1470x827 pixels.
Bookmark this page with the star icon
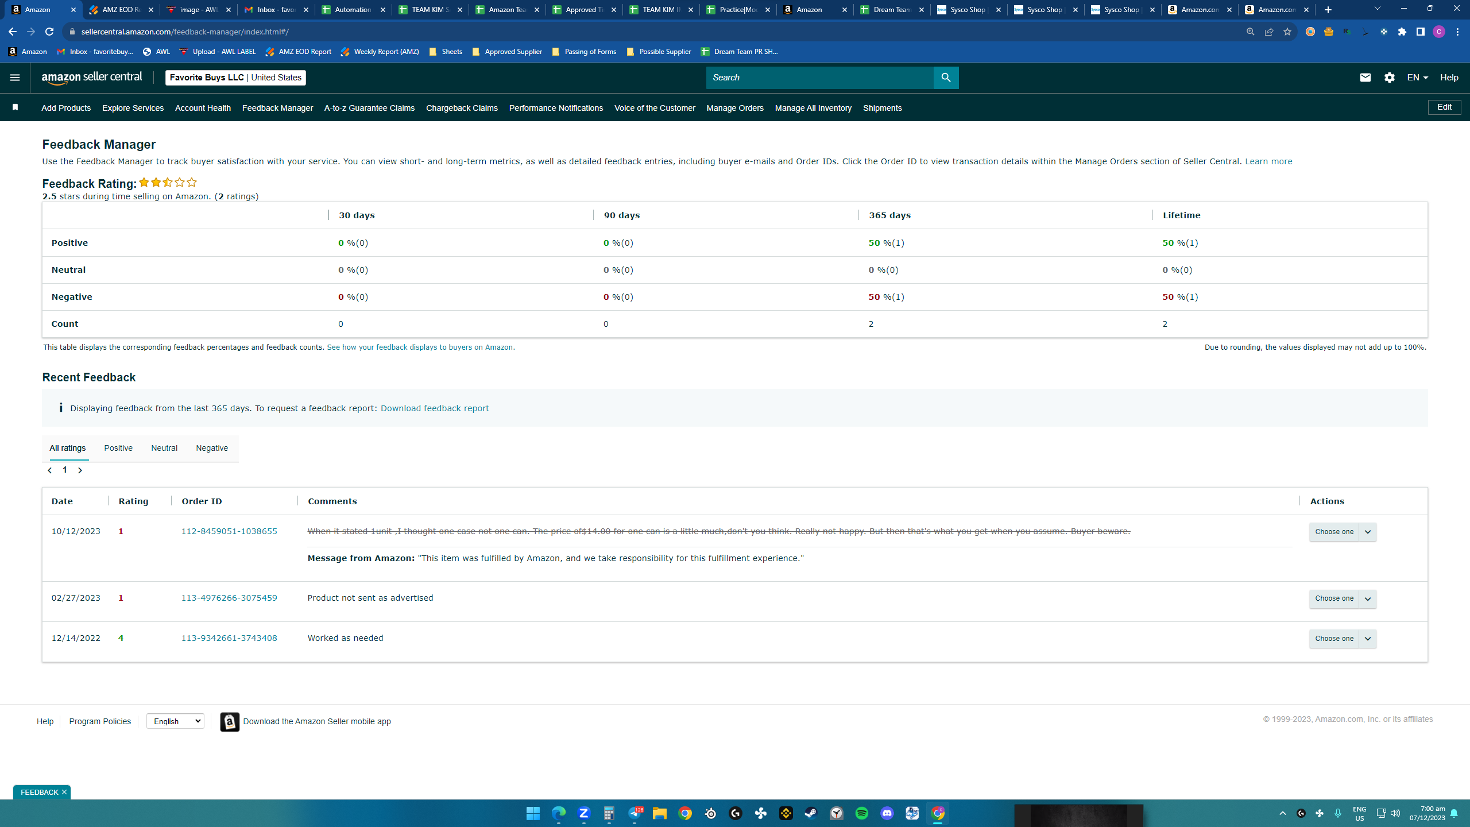[x=1287, y=32]
